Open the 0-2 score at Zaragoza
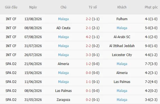Viewport: 160px width, 104px height. [88, 100]
